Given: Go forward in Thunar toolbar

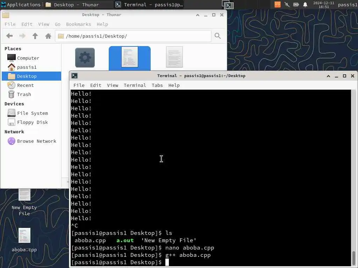Looking at the screenshot, I should point(22,36).
